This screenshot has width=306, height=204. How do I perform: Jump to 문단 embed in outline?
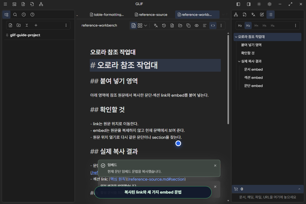coord(253,86)
